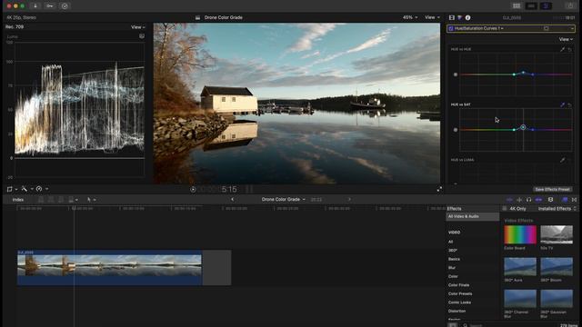The image size is (582, 327).
Task: Click the waveform scope settings icon
Action: point(142,36)
